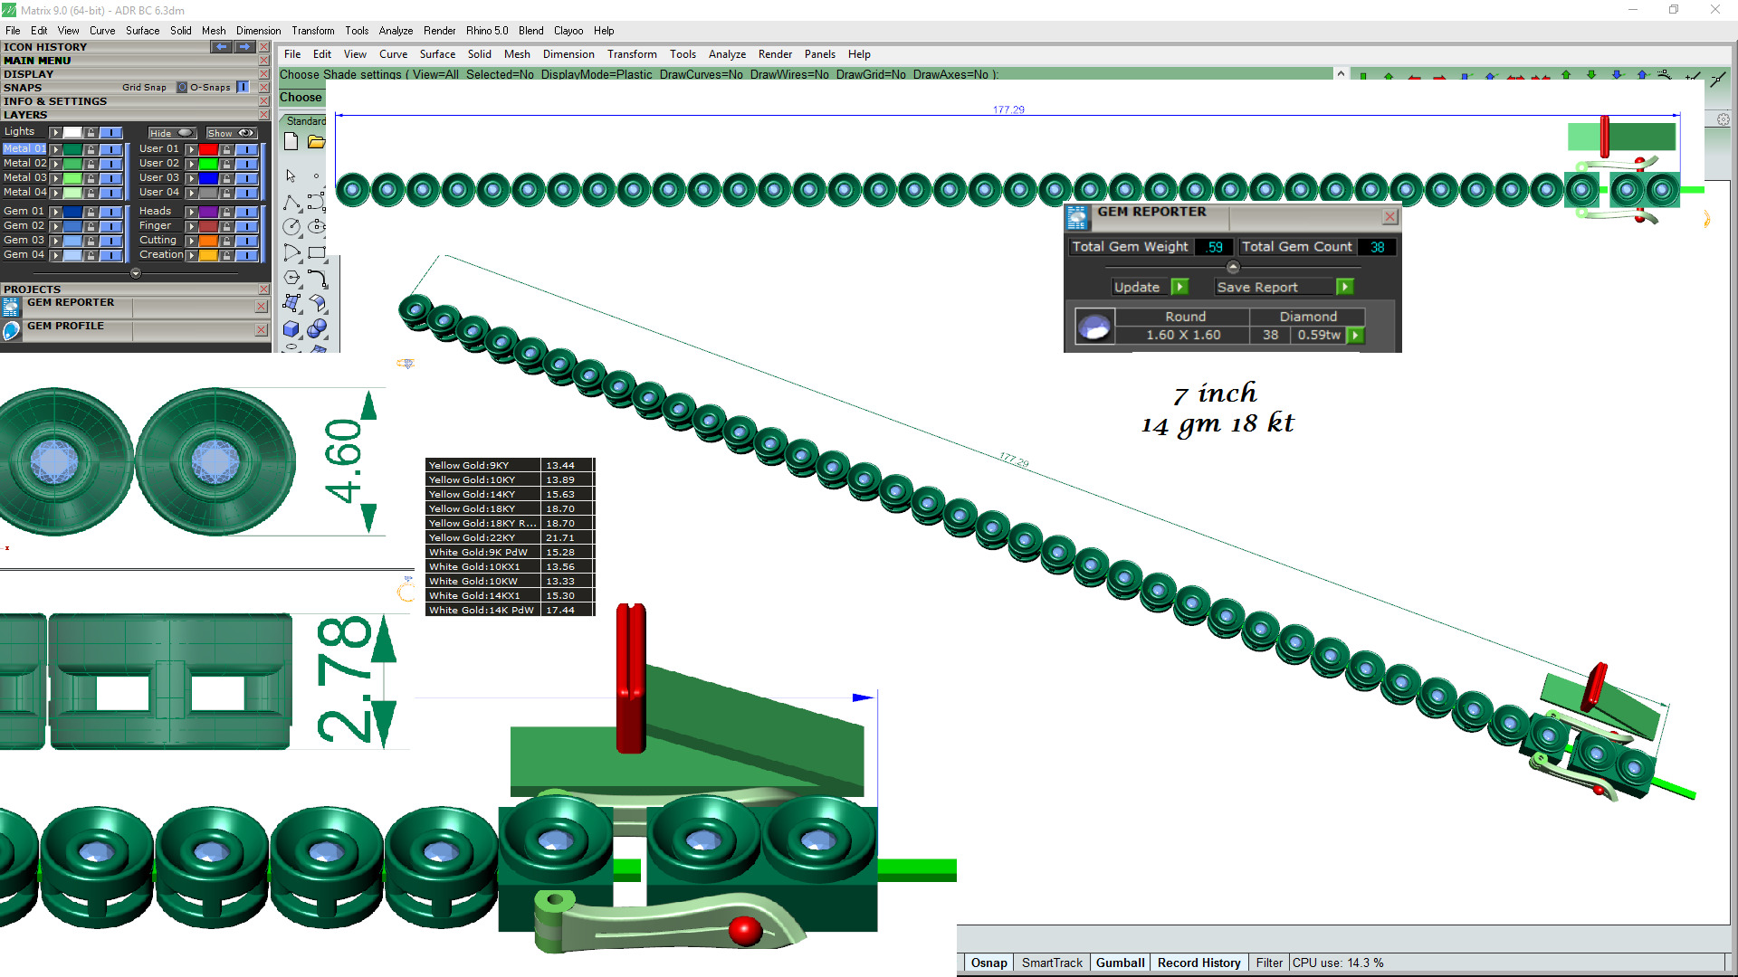This screenshot has width=1738, height=977.
Task: Click the Icon History forward arrow
Action: click(x=244, y=47)
